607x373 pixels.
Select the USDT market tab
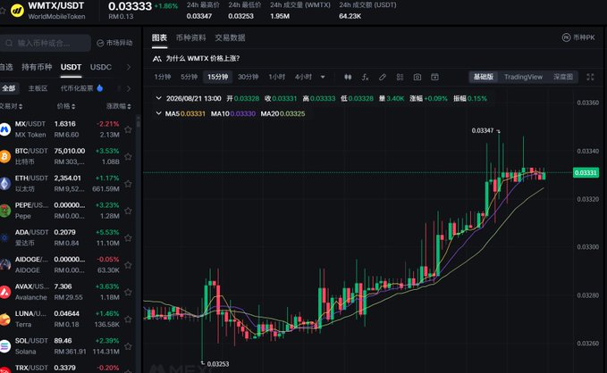pos(71,67)
